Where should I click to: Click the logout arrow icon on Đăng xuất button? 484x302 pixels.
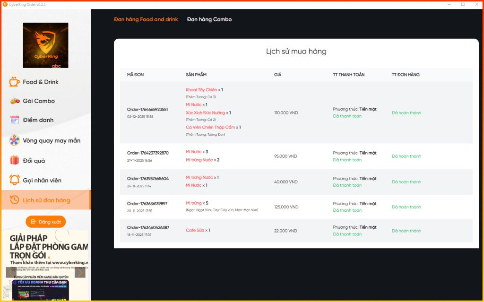34,221
